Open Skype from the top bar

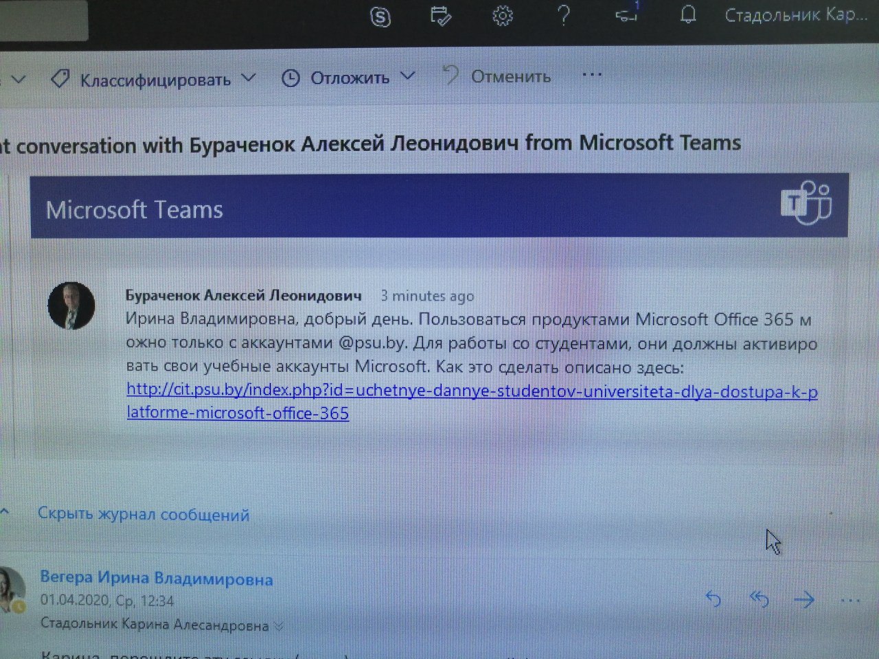[x=380, y=16]
